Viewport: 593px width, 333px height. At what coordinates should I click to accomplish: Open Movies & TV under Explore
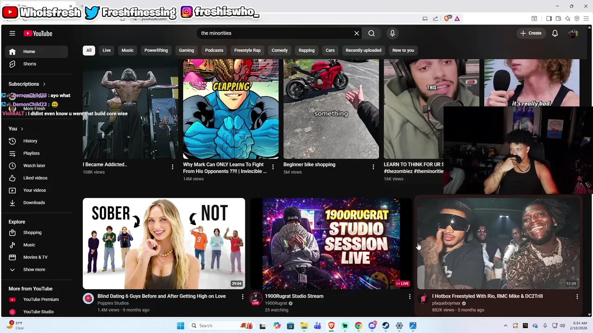pyautogui.click(x=37, y=257)
